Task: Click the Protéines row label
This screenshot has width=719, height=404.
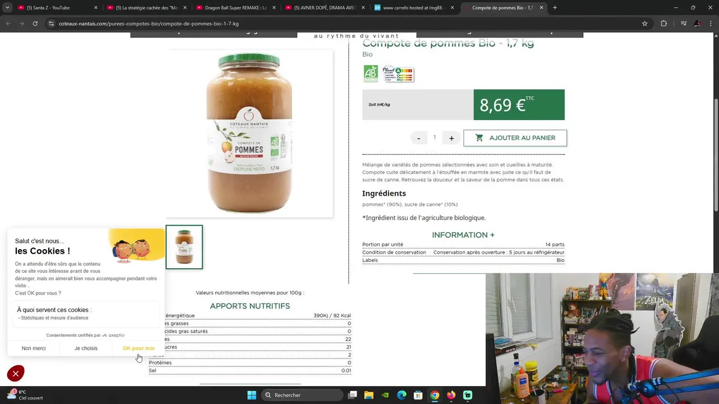Action: (160, 362)
